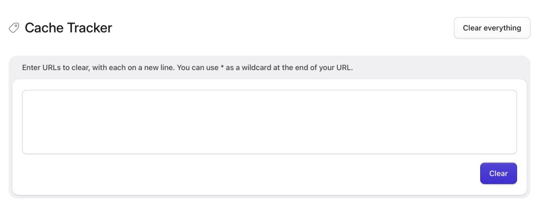The width and height of the screenshot is (538, 214).
Task: Focus the URLs text area
Action: 269,122
